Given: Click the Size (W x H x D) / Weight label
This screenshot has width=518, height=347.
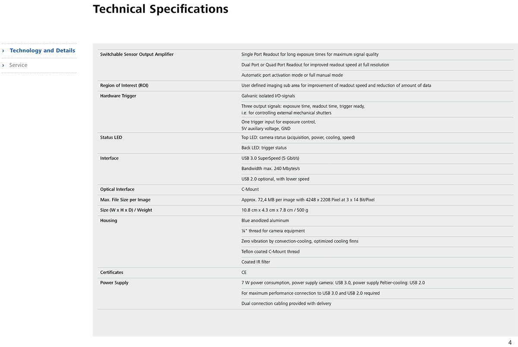Looking at the screenshot, I should point(126,210).
